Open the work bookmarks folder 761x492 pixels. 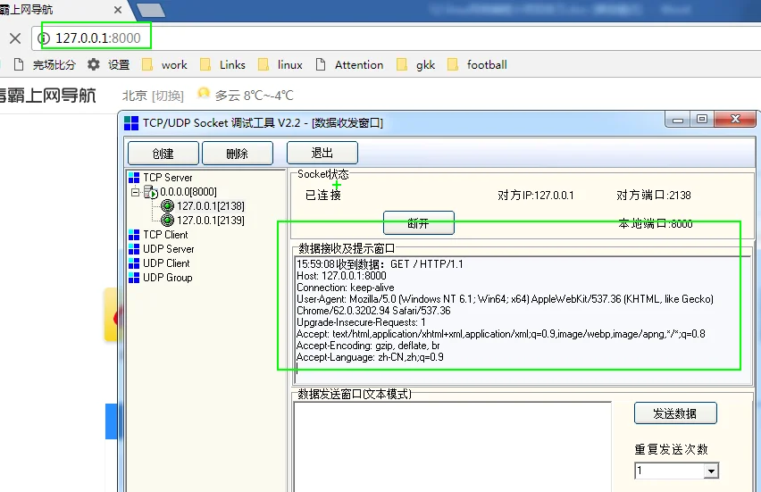click(x=164, y=64)
